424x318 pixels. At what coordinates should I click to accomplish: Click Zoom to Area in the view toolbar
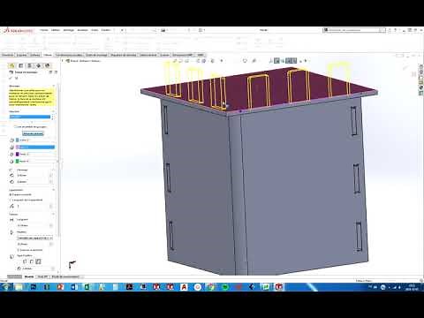(180, 61)
